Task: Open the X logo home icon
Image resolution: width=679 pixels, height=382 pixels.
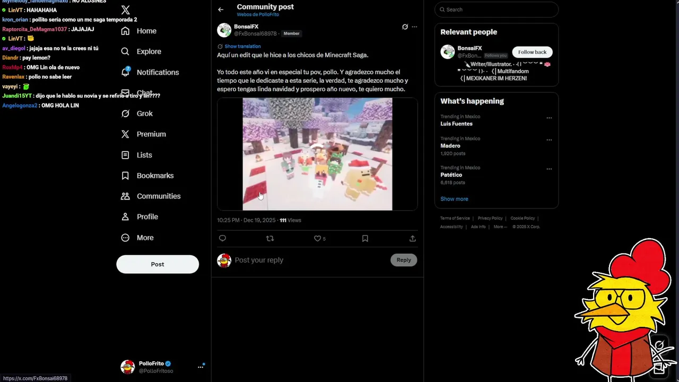Action: [x=125, y=10]
